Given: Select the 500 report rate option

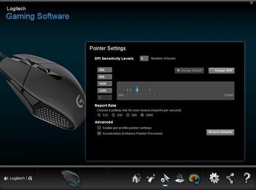Looking at the screenshot, I should [127, 115].
